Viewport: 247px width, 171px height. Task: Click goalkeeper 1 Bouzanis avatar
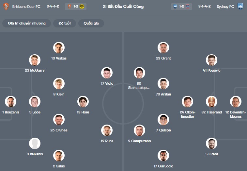[x=10, y=102]
